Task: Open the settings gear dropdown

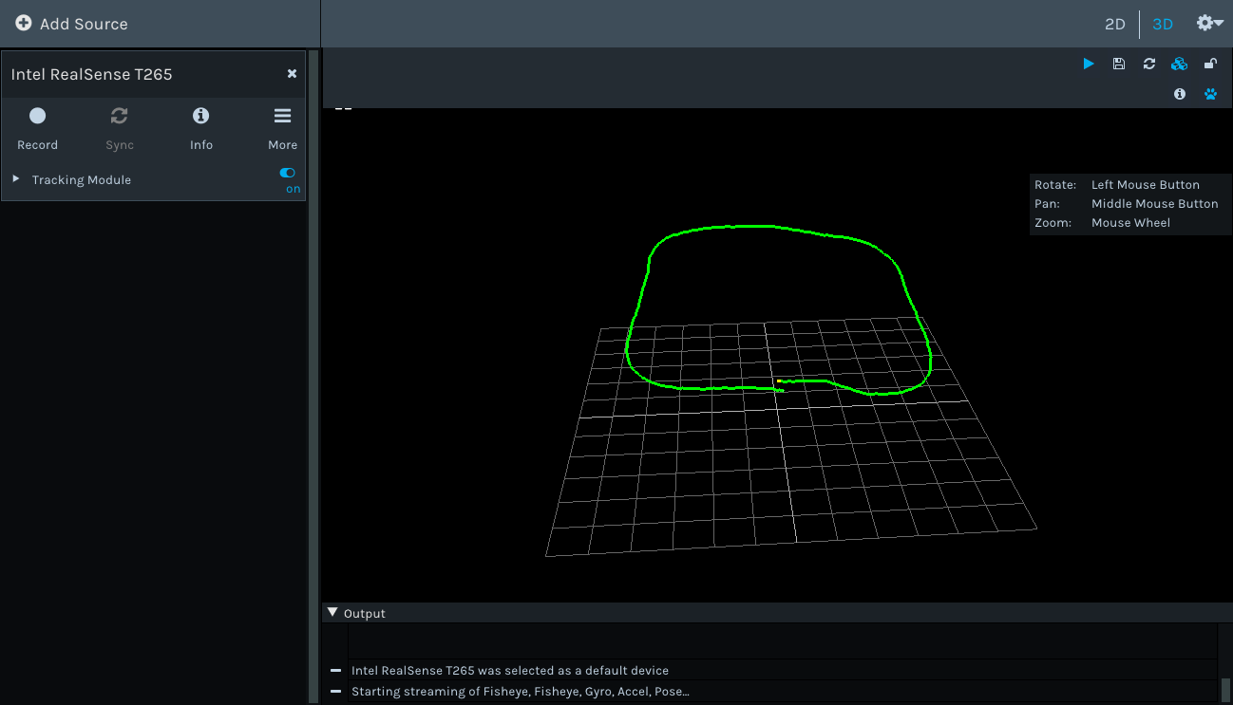Action: pyautogui.click(x=1209, y=23)
